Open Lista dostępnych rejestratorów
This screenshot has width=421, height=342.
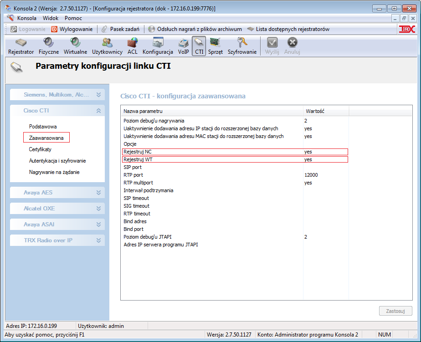click(x=288, y=29)
